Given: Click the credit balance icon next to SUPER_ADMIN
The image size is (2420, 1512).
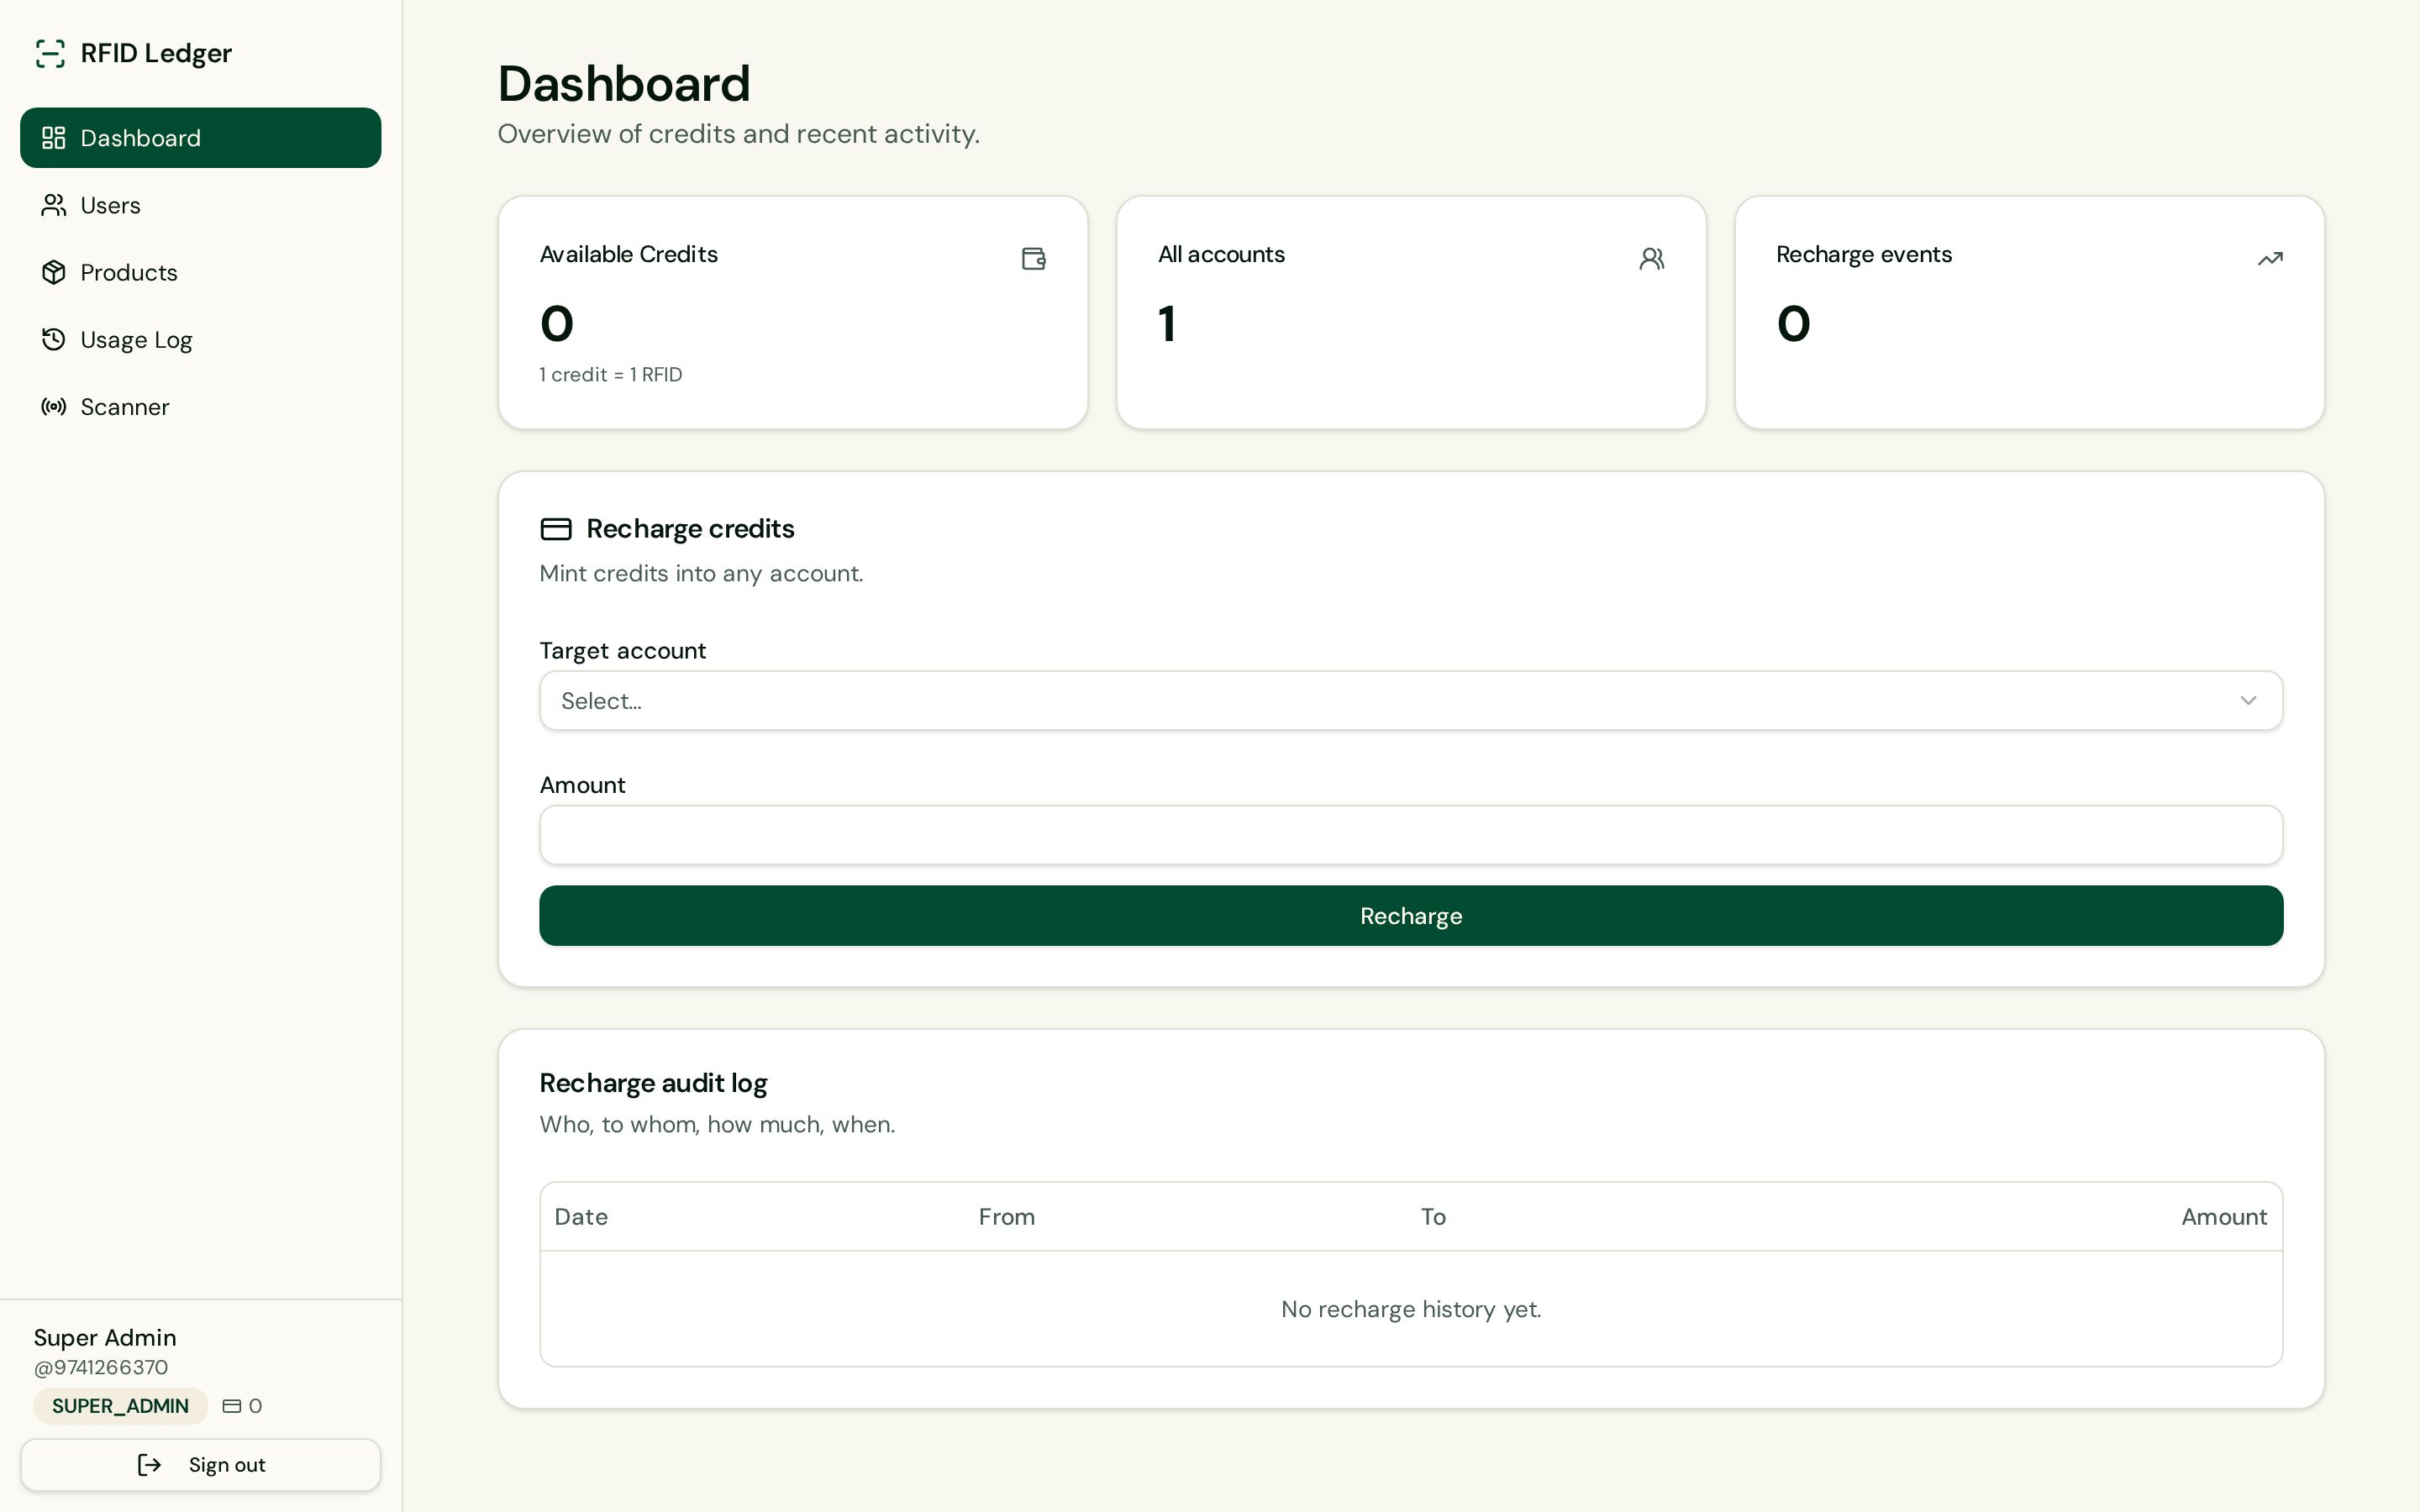Looking at the screenshot, I should [x=232, y=1406].
